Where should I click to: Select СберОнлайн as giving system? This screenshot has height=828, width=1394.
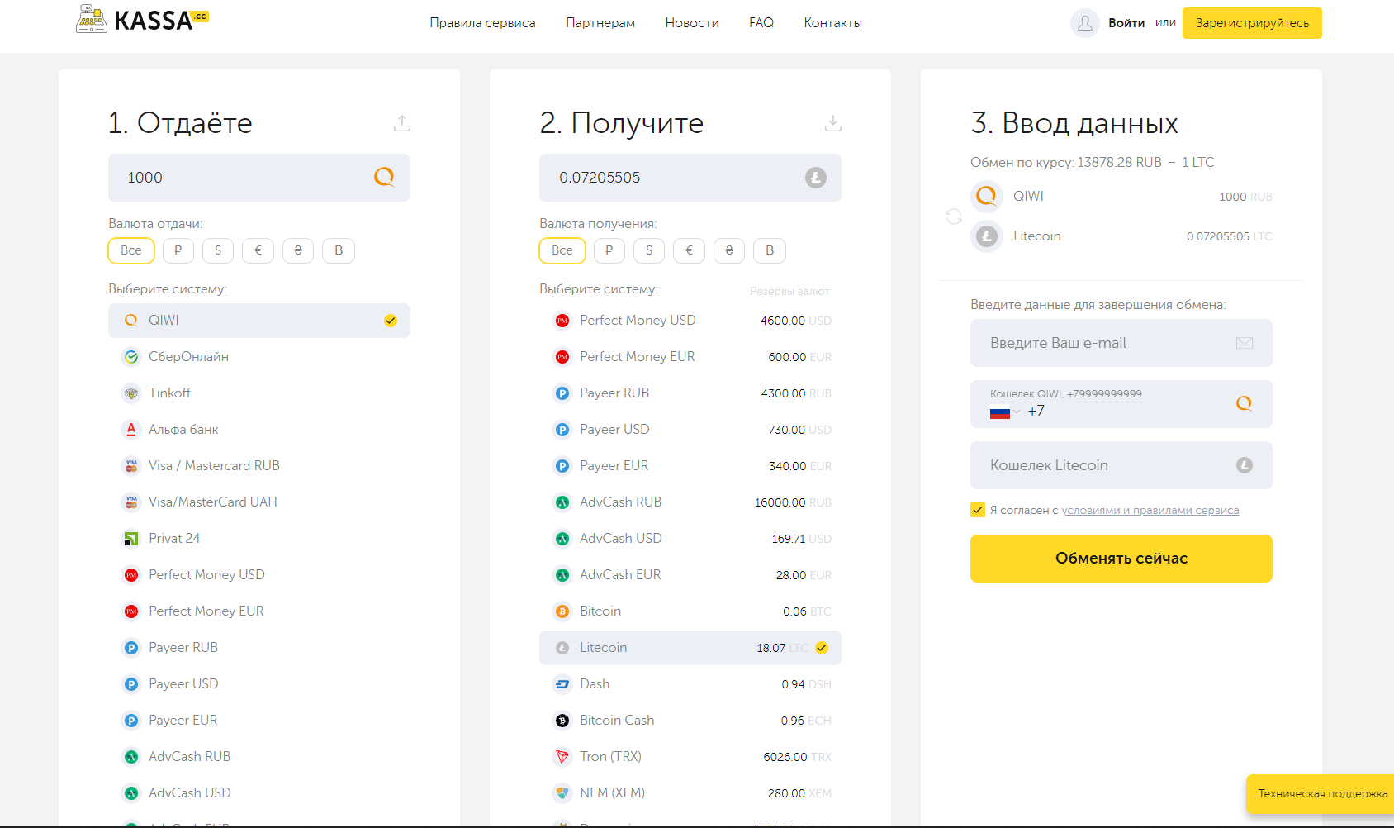coord(259,357)
